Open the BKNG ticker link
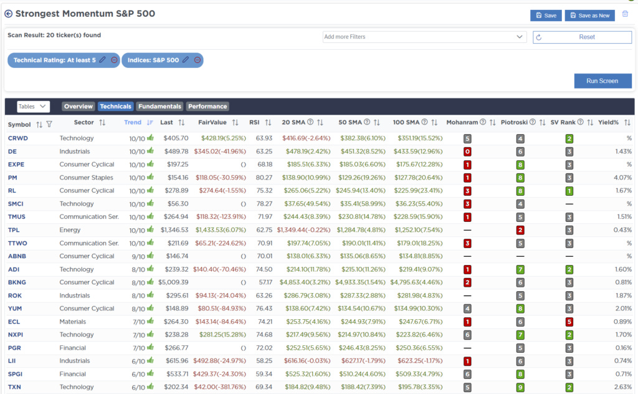Screen dimensions: 638x394 [17, 282]
